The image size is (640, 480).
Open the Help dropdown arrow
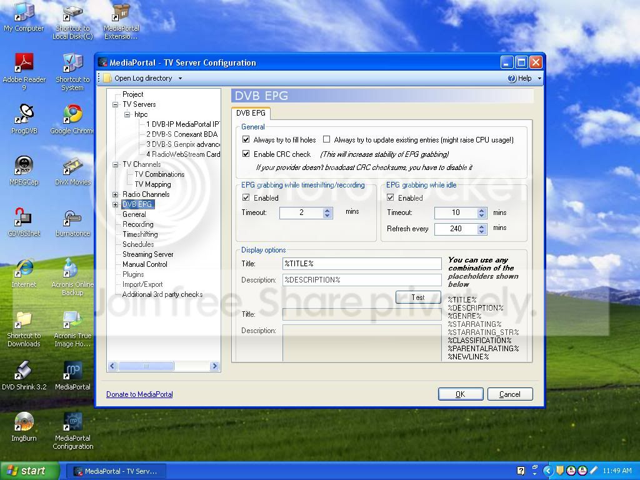pos(539,78)
